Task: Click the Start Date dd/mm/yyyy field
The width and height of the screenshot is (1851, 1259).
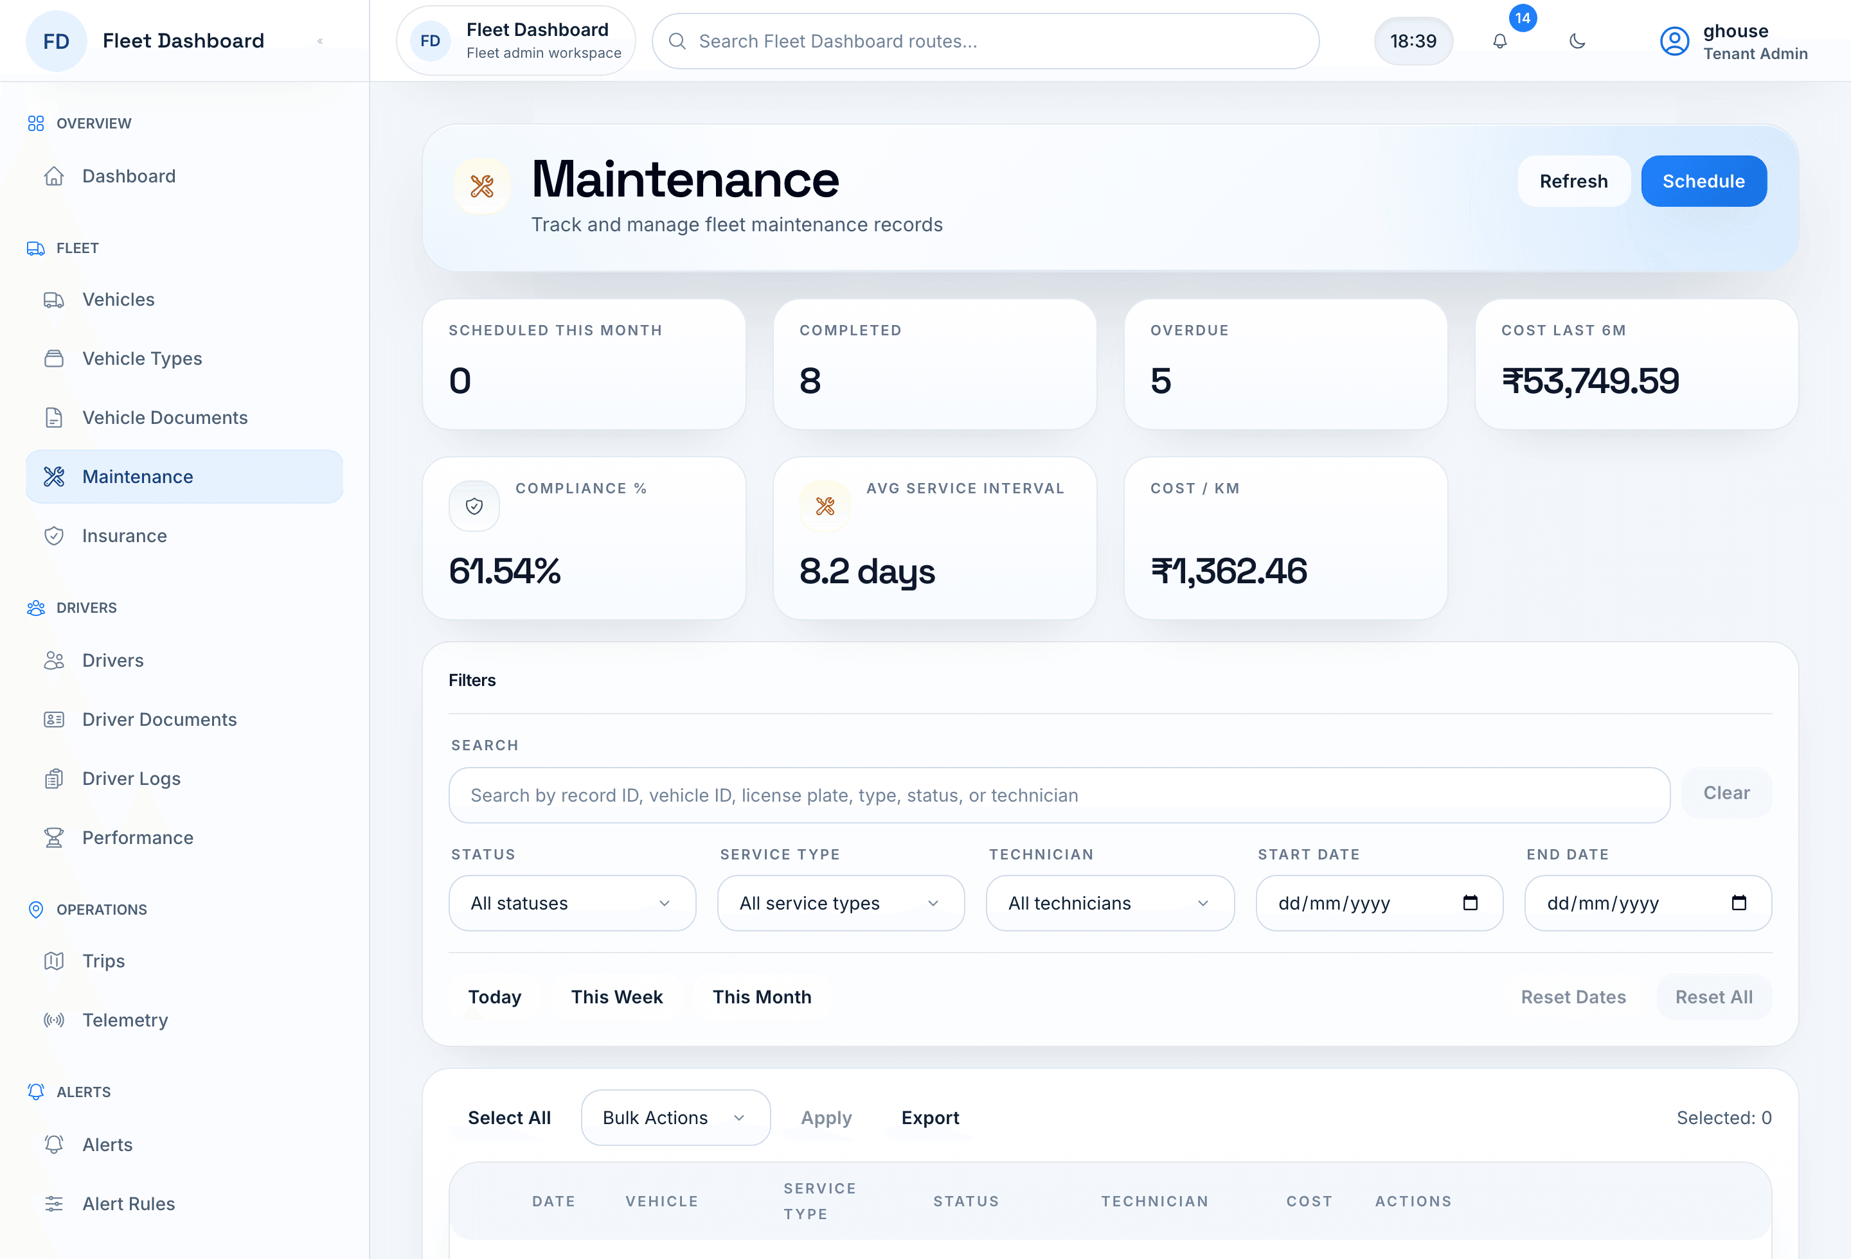Action: [x=1379, y=903]
